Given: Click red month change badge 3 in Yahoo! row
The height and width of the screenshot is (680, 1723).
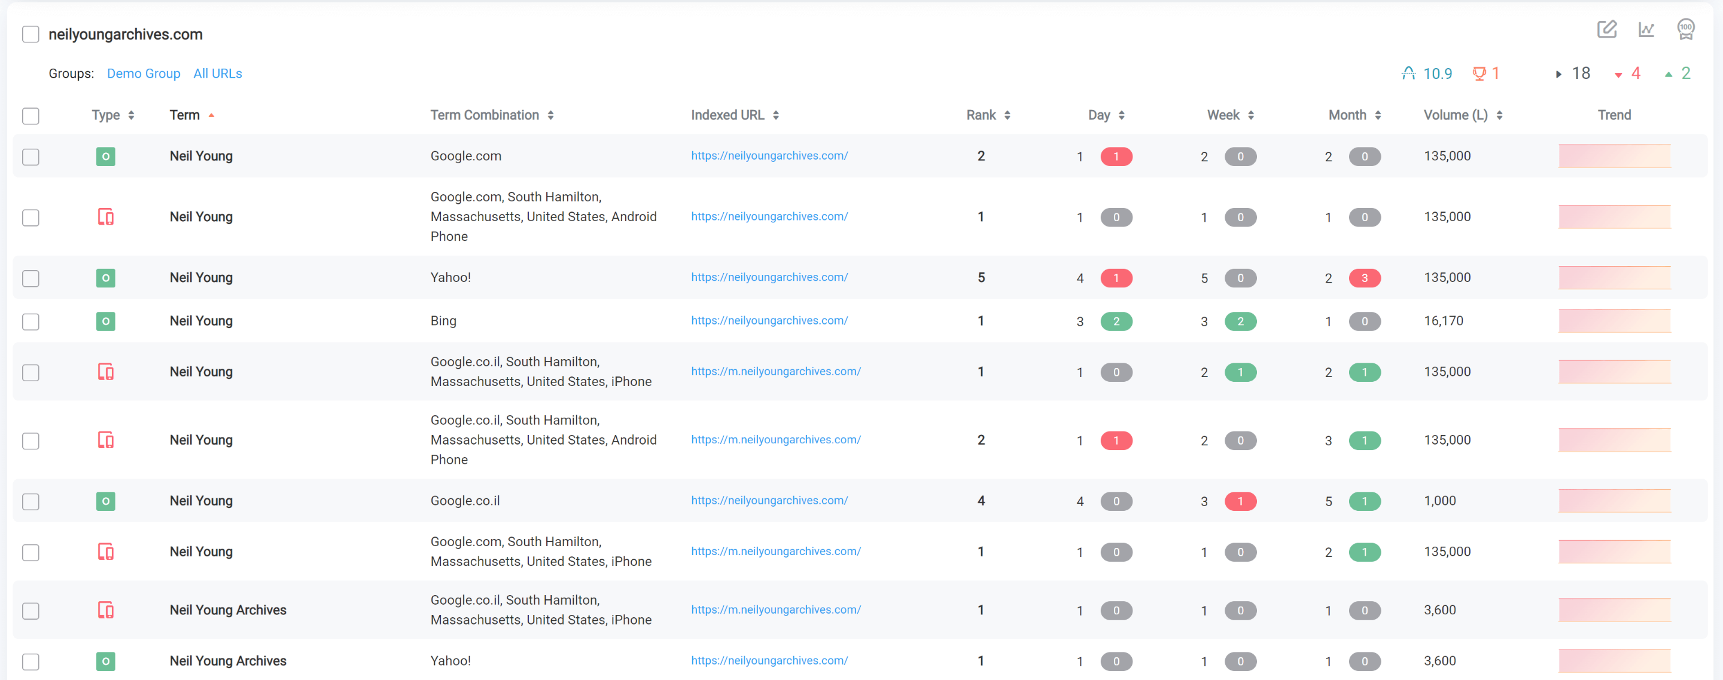Looking at the screenshot, I should point(1365,278).
